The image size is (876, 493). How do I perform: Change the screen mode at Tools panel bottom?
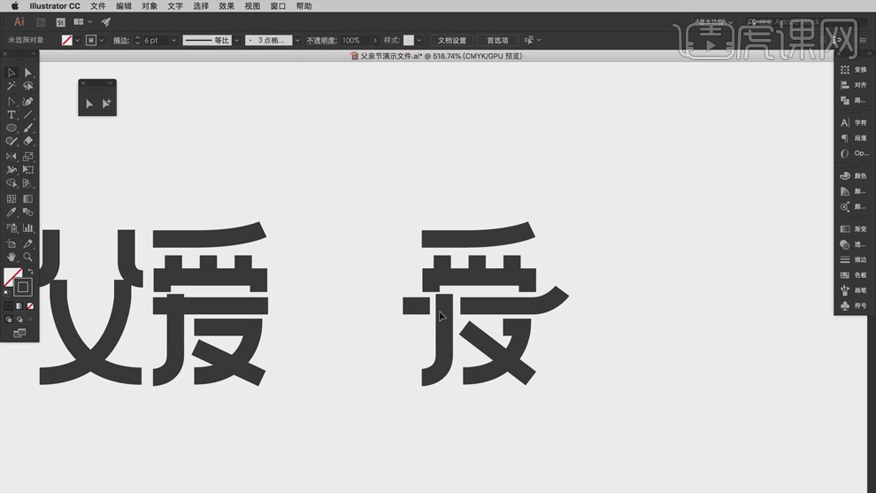(19, 333)
